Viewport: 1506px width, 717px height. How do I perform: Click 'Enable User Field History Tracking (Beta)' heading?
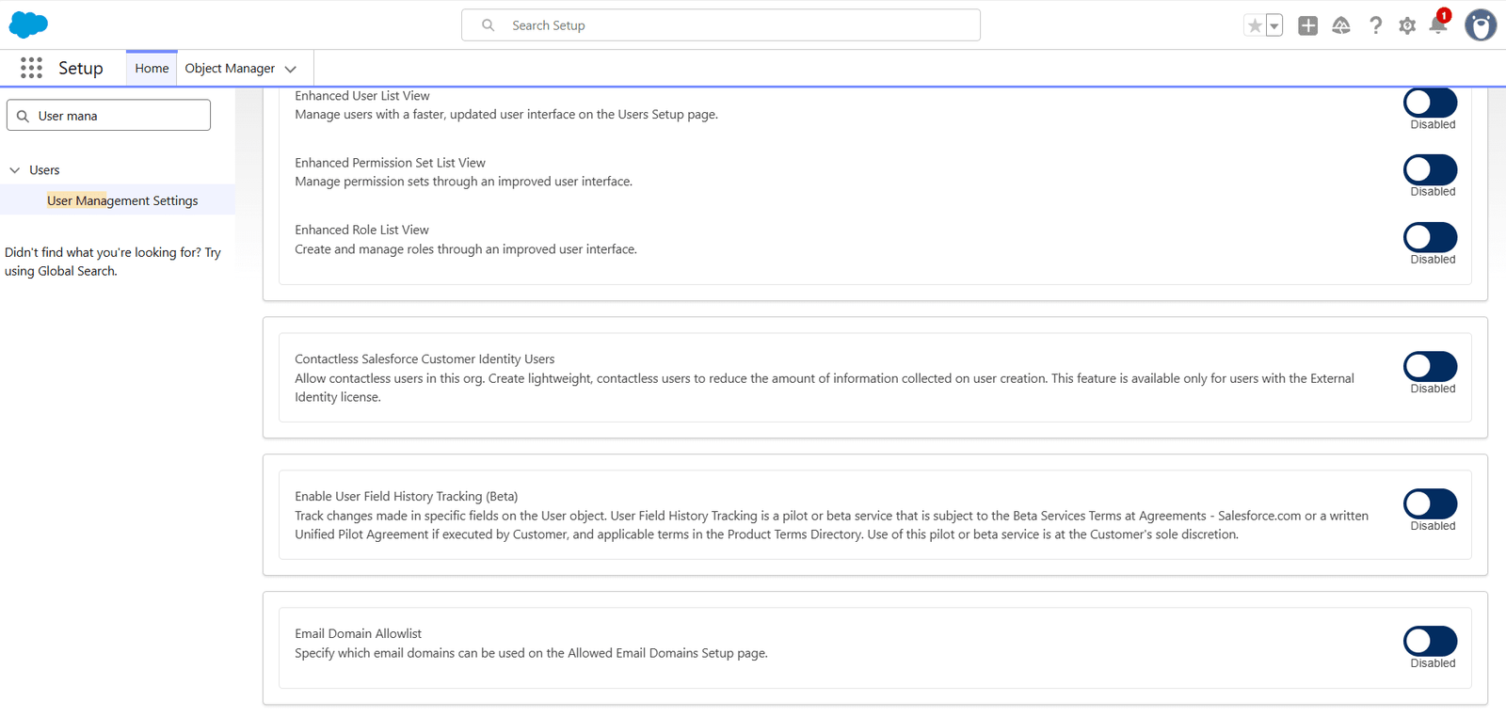407,496
